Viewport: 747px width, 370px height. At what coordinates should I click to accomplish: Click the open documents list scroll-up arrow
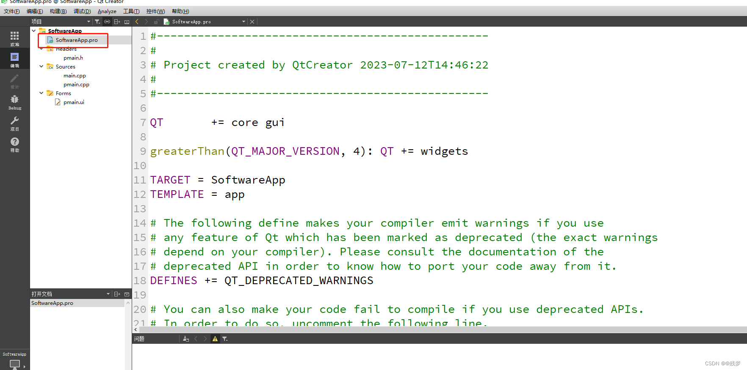128,303
